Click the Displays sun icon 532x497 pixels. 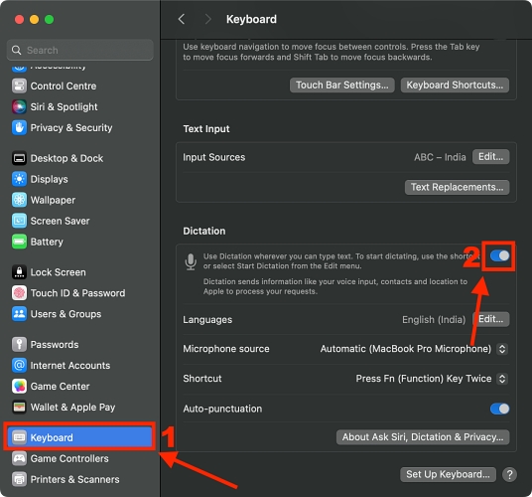pos(19,179)
